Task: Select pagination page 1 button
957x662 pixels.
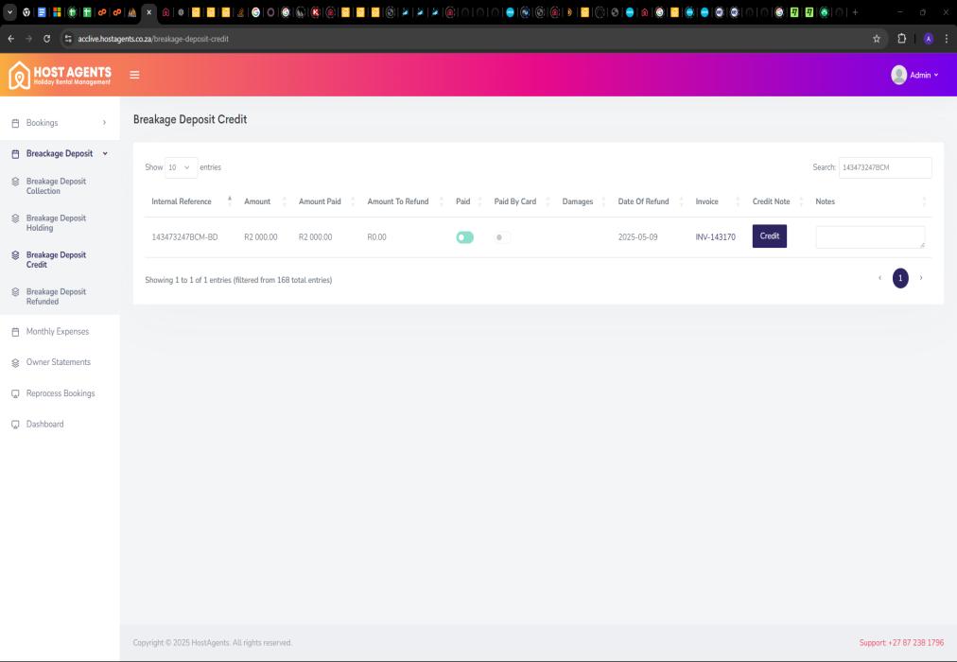Action: tap(900, 278)
